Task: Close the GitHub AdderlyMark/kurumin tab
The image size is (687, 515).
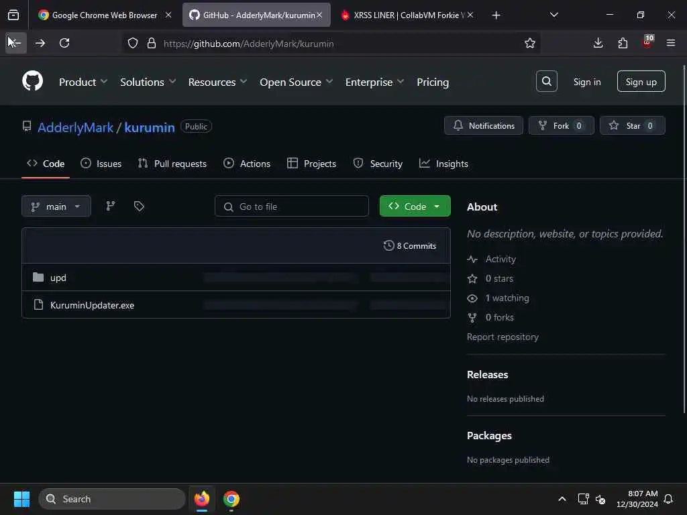Action: pos(319,15)
